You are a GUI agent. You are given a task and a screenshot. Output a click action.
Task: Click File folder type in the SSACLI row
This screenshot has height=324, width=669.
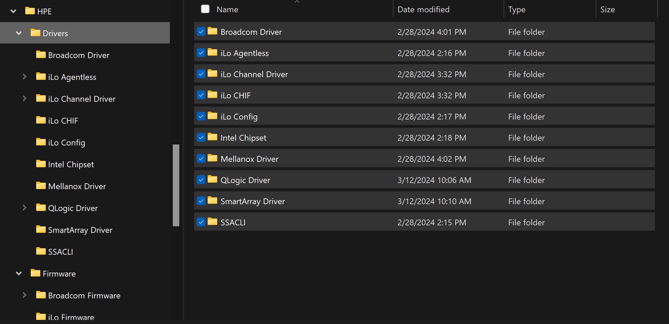[526, 222]
